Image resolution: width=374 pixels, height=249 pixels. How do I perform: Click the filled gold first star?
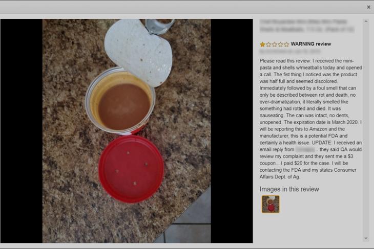[x=262, y=44]
